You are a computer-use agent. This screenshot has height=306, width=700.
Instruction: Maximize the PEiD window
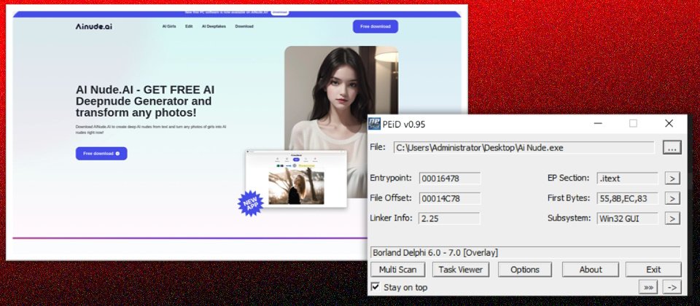[x=633, y=124]
